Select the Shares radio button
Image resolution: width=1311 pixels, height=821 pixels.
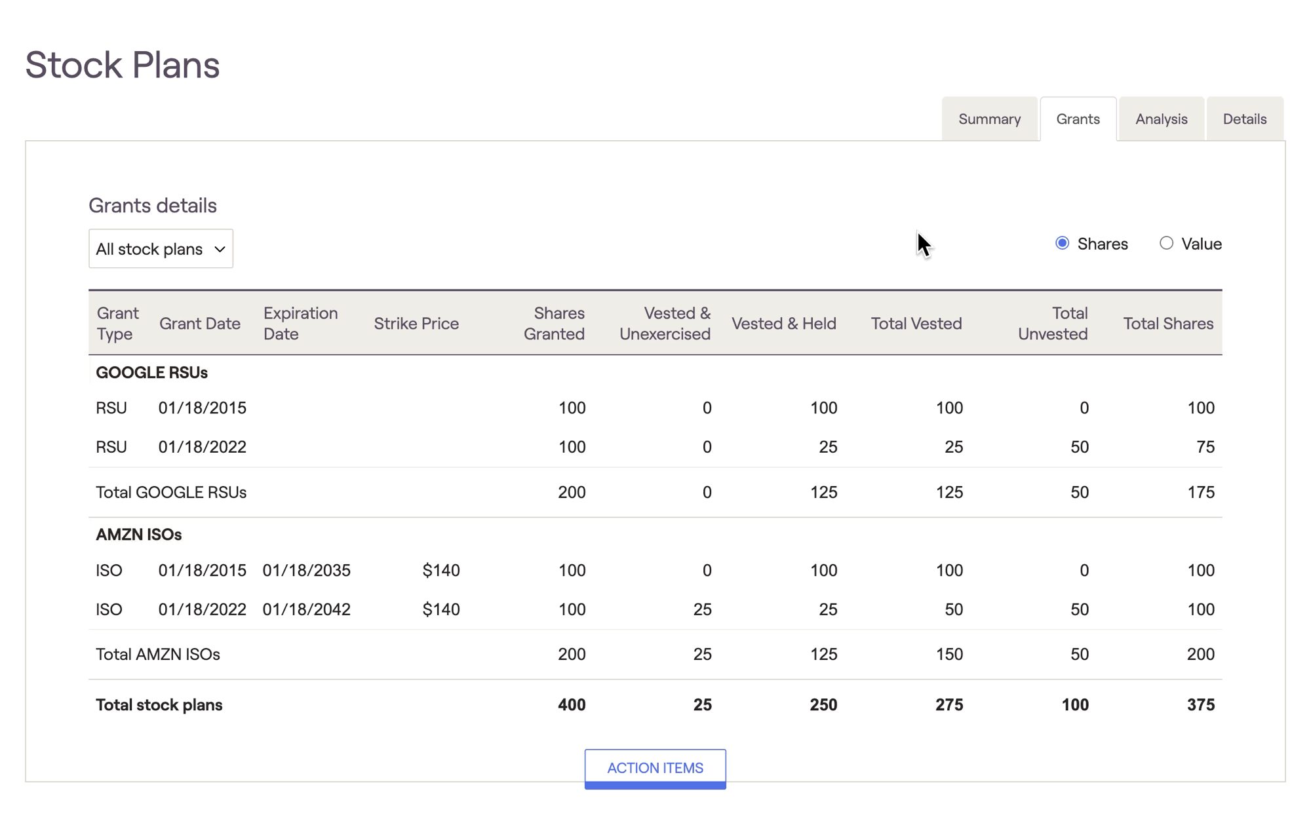point(1063,244)
